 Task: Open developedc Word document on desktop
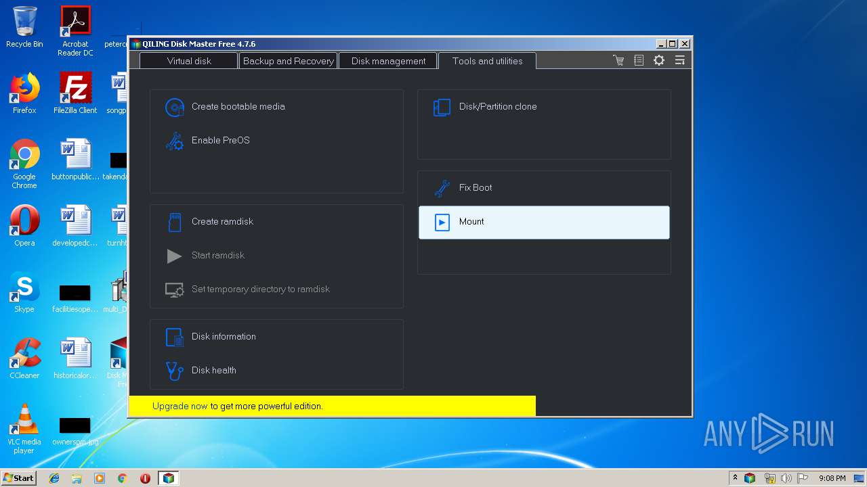tap(75, 226)
